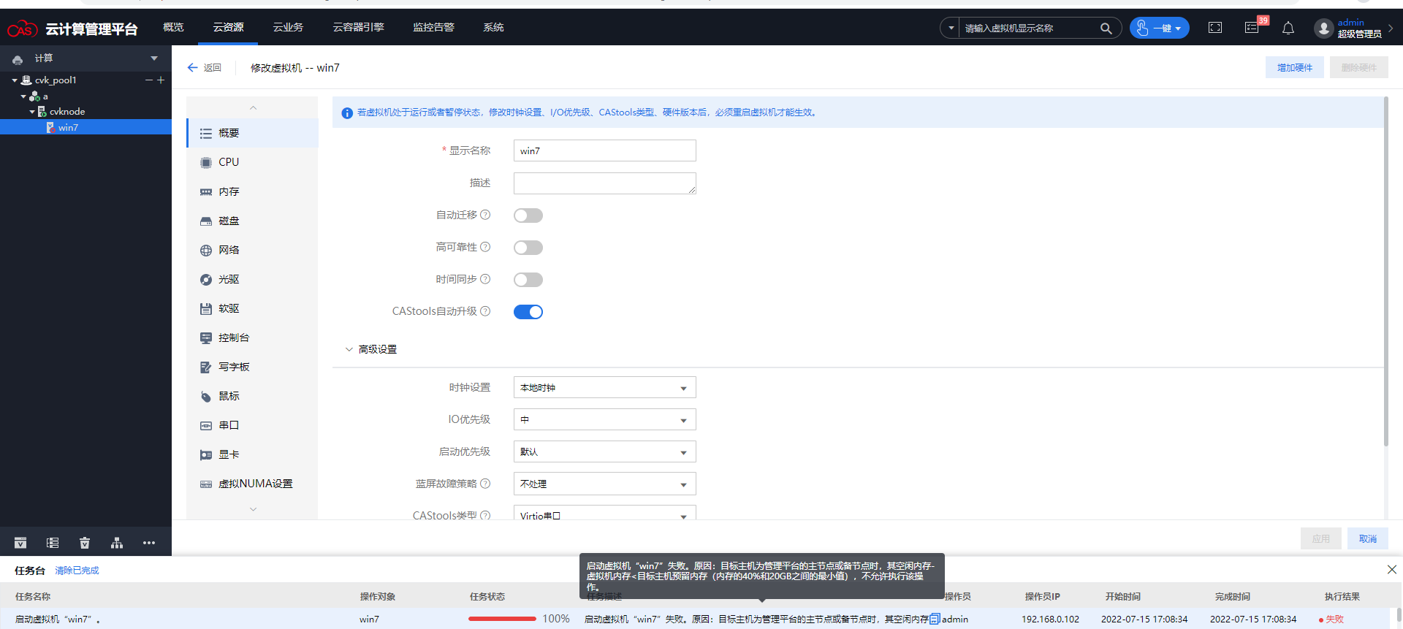Click the 增加硬件 button
The image size is (1403, 629).
point(1295,67)
